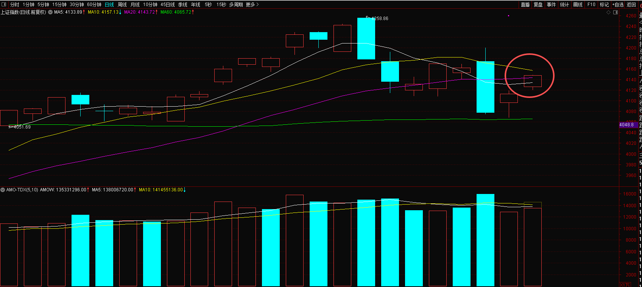This screenshot has width=642, height=287.
Task: Toggle the left sidebar panel icon
Action: 4,5
